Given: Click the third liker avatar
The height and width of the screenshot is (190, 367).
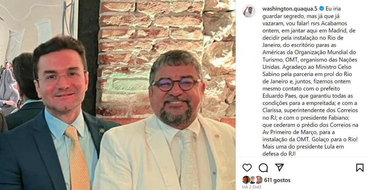Looking at the screenshot, I should click(x=259, y=180).
